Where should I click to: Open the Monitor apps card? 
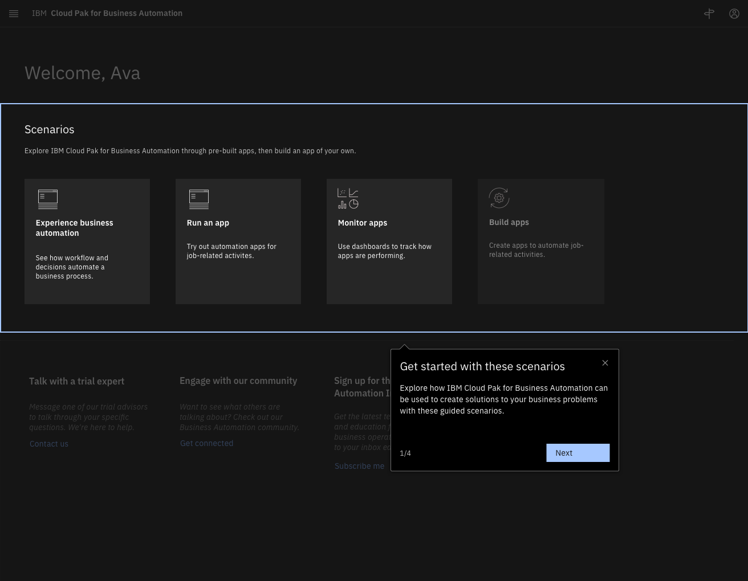point(389,242)
